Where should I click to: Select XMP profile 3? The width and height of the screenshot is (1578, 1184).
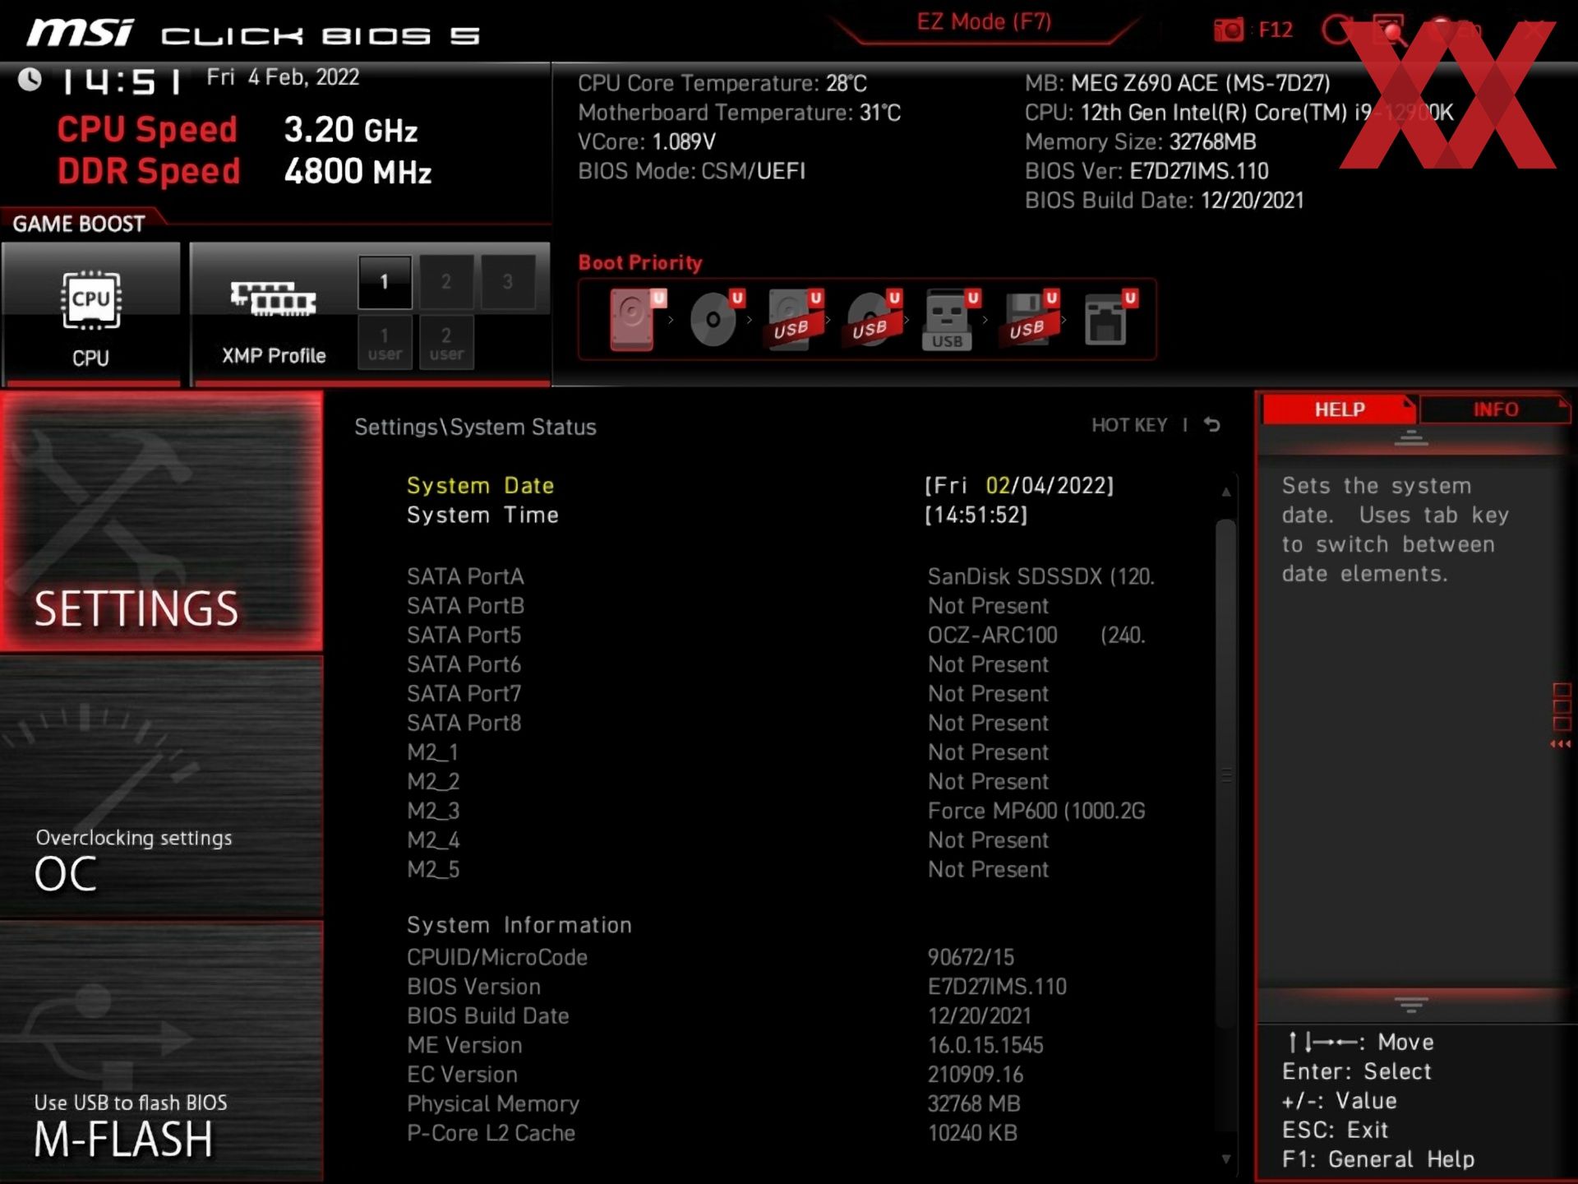coord(508,282)
